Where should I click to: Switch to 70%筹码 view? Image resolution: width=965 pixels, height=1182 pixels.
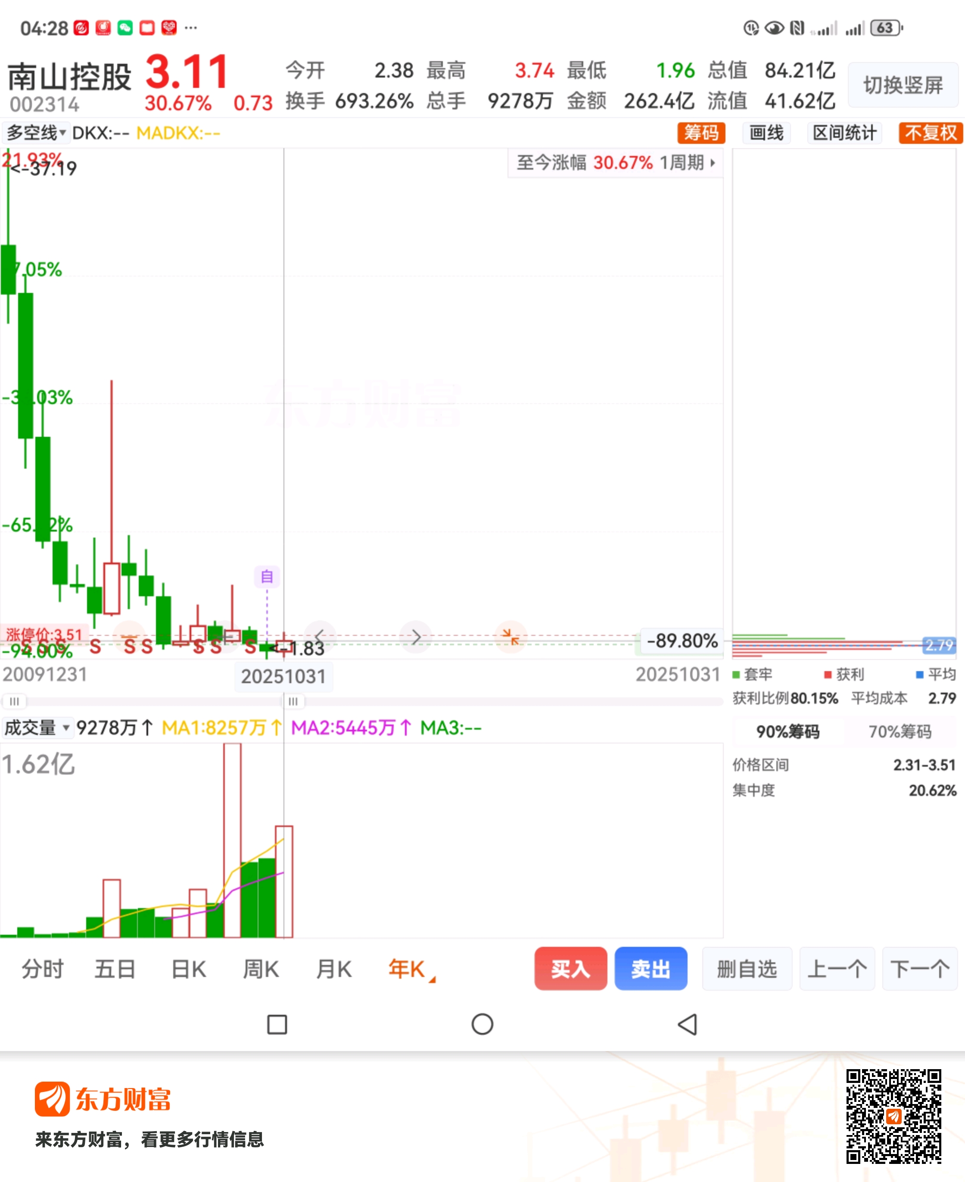pyautogui.click(x=900, y=732)
